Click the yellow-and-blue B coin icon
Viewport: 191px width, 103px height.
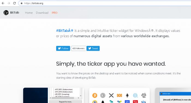click(x=95, y=102)
